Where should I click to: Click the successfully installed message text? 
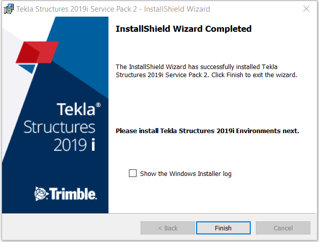206,71
